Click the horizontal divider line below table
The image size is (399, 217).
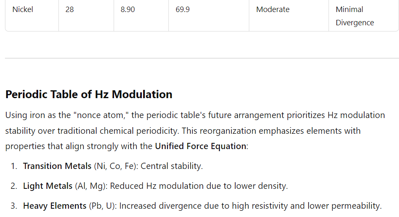(x=202, y=58)
